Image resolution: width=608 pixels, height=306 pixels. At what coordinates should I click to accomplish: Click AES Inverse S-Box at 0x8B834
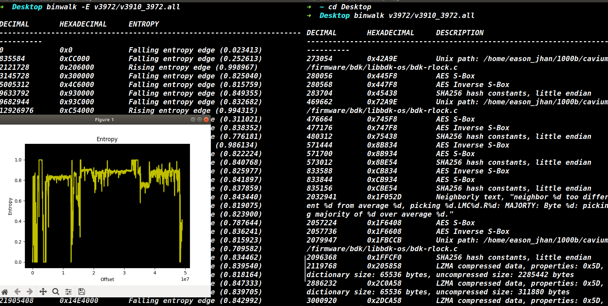tap(473, 145)
